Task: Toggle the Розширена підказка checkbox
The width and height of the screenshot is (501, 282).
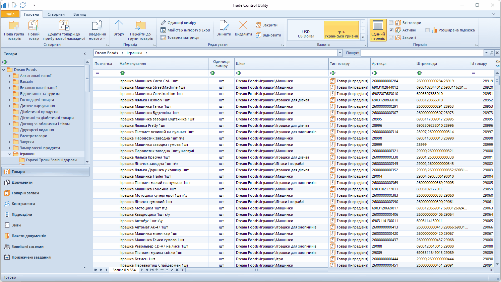Action: 427,30
